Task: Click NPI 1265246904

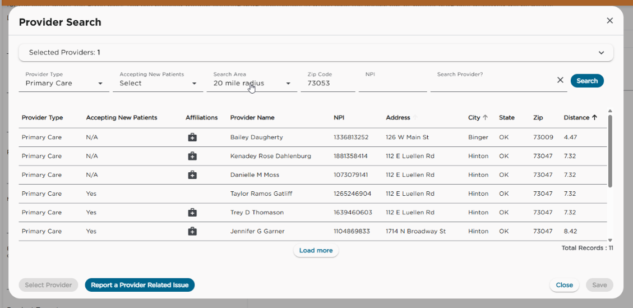Action: [353, 194]
